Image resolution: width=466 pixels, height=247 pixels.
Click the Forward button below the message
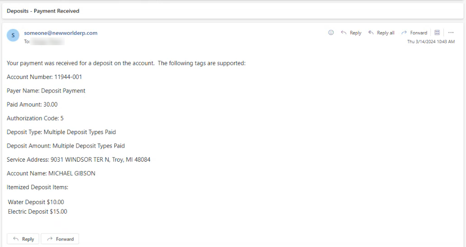pos(60,239)
